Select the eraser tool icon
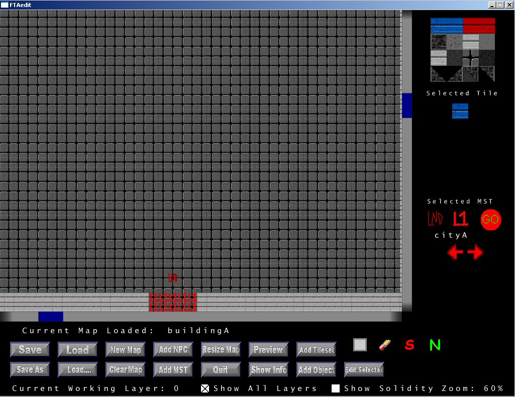 [384, 345]
